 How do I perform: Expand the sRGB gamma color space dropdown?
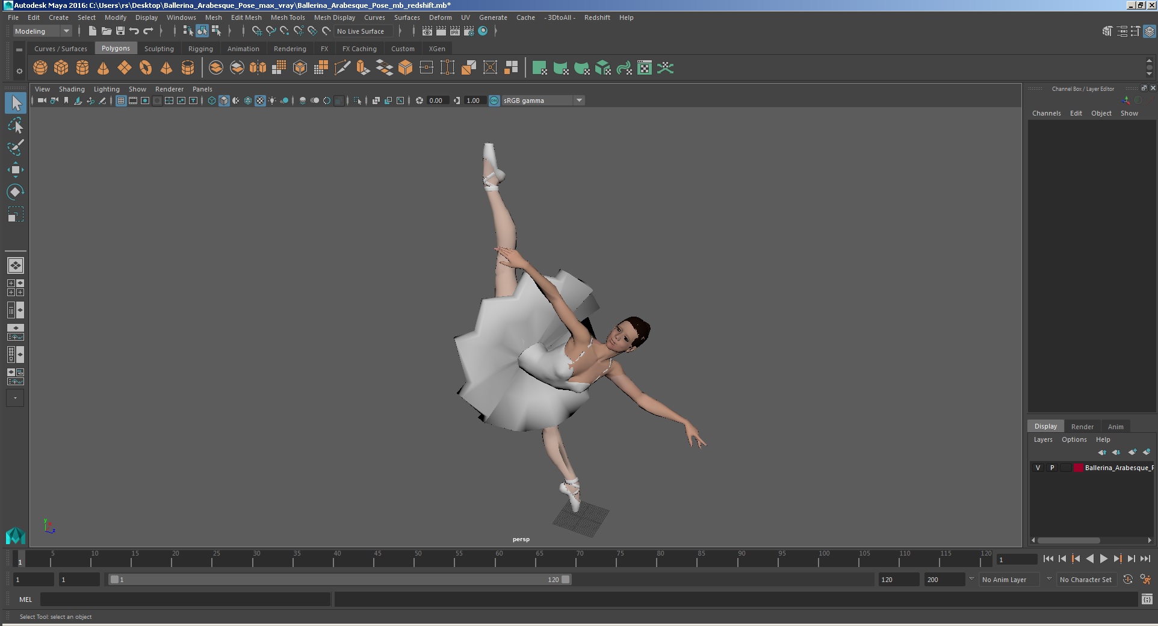click(579, 101)
